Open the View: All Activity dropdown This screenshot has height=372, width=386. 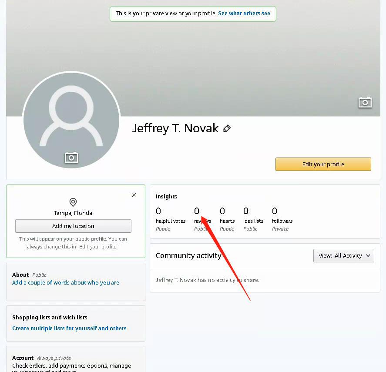[343, 255]
